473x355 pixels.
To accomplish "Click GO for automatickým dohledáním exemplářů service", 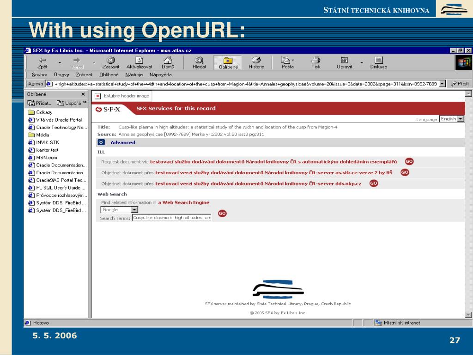I will click(x=409, y=161).
